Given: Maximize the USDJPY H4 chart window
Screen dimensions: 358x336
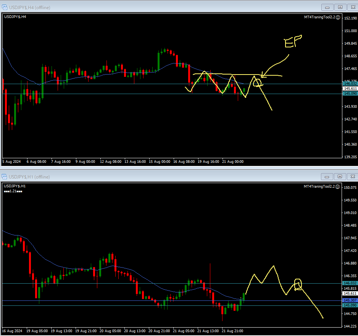Looking at the screenshot, I should tap(340, 7).
